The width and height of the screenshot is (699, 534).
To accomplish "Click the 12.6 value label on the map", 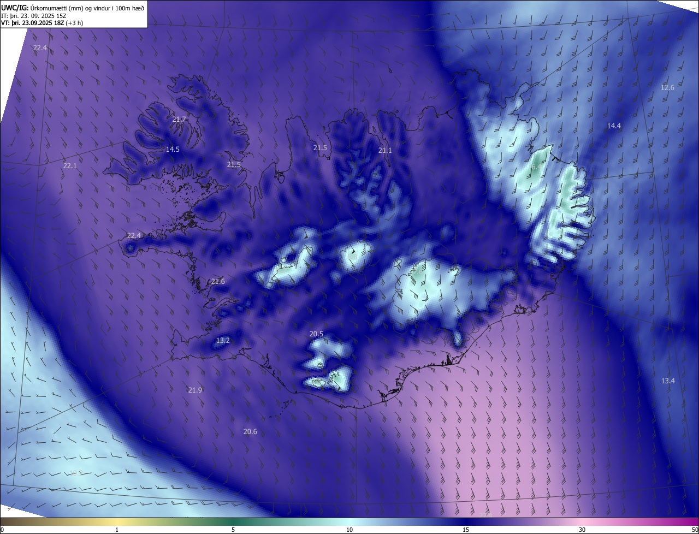I will click(668, 87).
